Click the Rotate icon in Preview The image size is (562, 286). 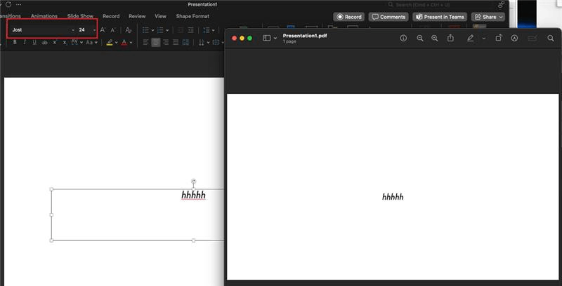[x=499, y=39]
